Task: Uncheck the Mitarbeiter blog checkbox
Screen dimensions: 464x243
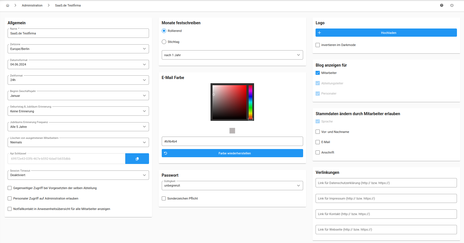Action: [318, 73]
